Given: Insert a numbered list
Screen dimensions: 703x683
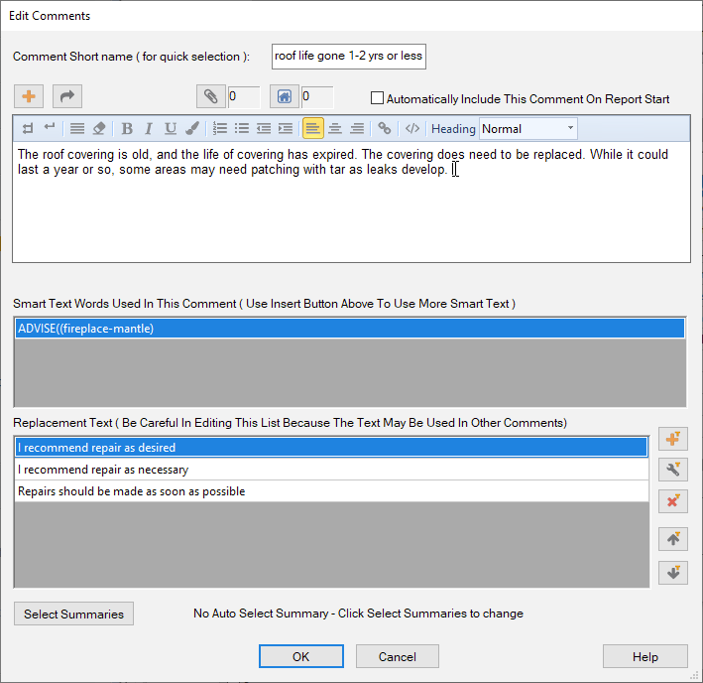Looking at the screenshot, I should click(220, 129).
